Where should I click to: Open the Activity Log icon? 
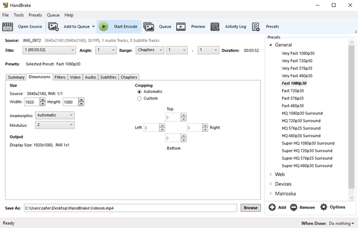(215, 27)
